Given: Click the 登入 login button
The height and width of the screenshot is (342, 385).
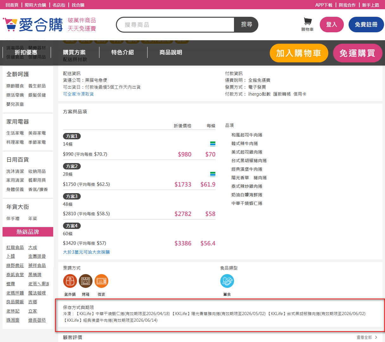Looking at the screenshot, I should click(331, 24).
